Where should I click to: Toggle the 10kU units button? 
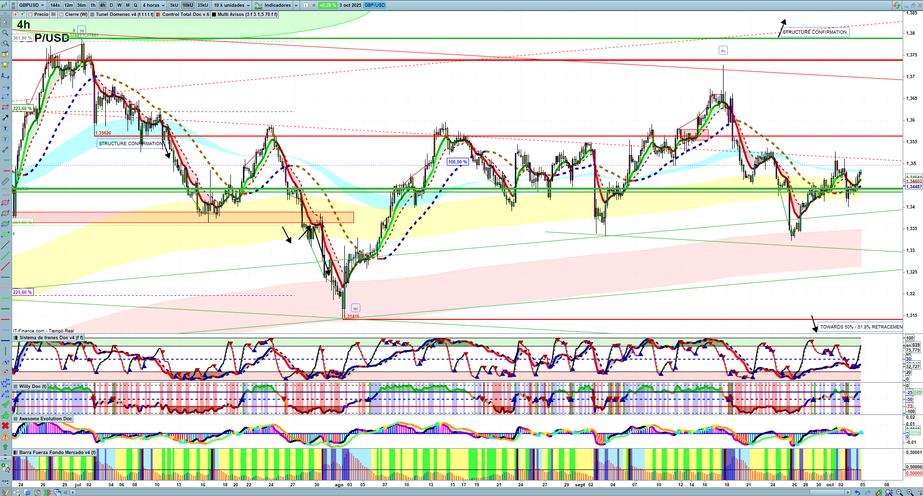click(x=187, y=5)
